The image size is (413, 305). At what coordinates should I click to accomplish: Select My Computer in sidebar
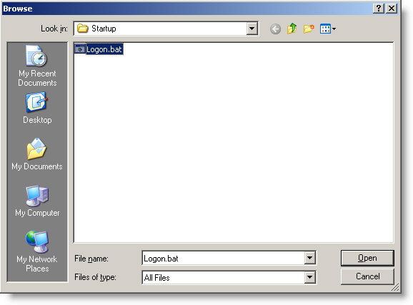tap(37, 201)
